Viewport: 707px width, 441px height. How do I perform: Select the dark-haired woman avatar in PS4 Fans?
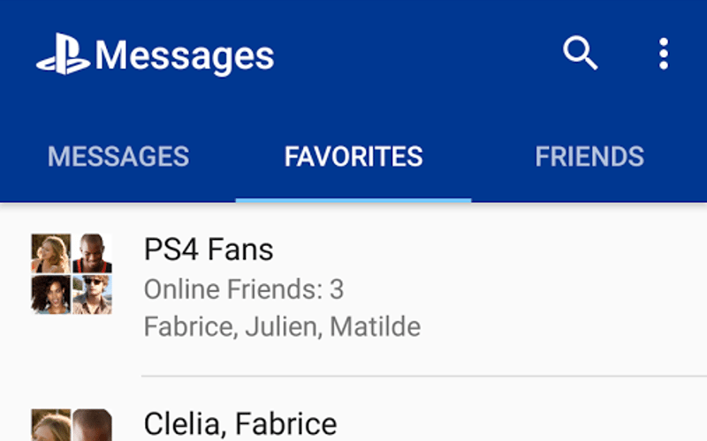pos(50,295)
